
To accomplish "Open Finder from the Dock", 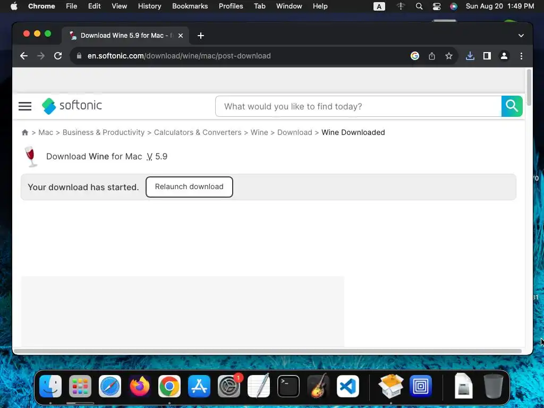I will pyautogui.click(x=50, y=386).
